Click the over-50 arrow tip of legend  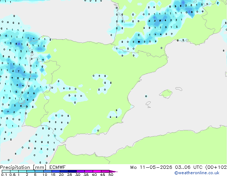[113, 171]
